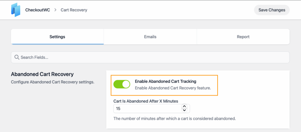Focus the Search Fields input box
The image size is (301, 132).
pyautogui.click(x=150, y=57)
